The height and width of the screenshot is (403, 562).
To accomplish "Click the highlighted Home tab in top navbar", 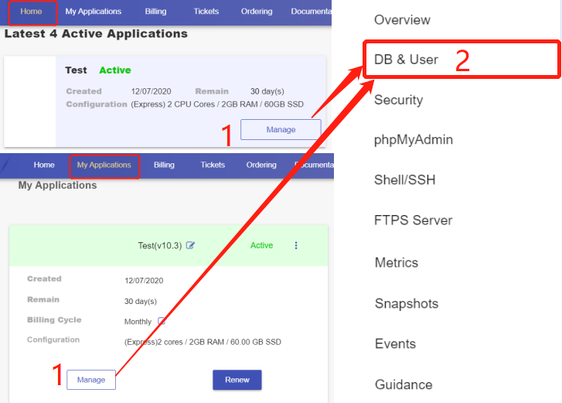I will [x=31, y=12].
